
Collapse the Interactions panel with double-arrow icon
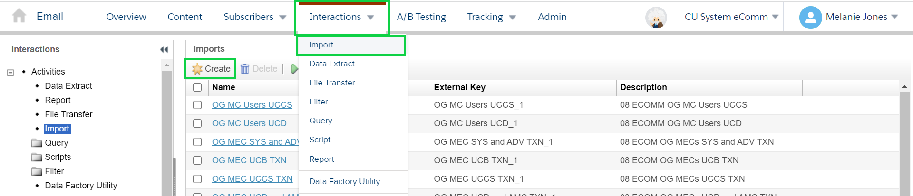(x=164, y=49)
